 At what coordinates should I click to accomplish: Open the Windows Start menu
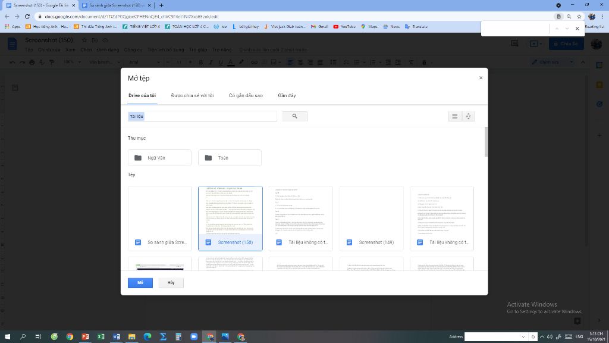(x=7, y=337)
